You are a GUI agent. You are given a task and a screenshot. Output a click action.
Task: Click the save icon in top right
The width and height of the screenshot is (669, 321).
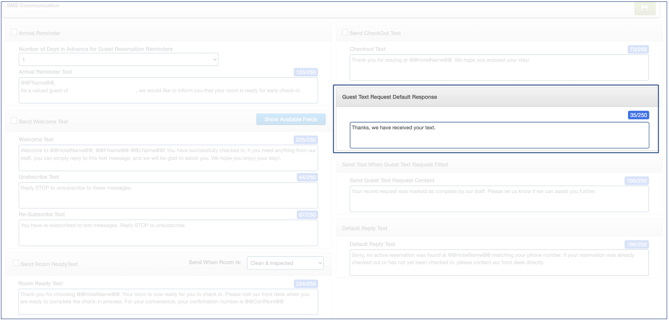(644, 8)
